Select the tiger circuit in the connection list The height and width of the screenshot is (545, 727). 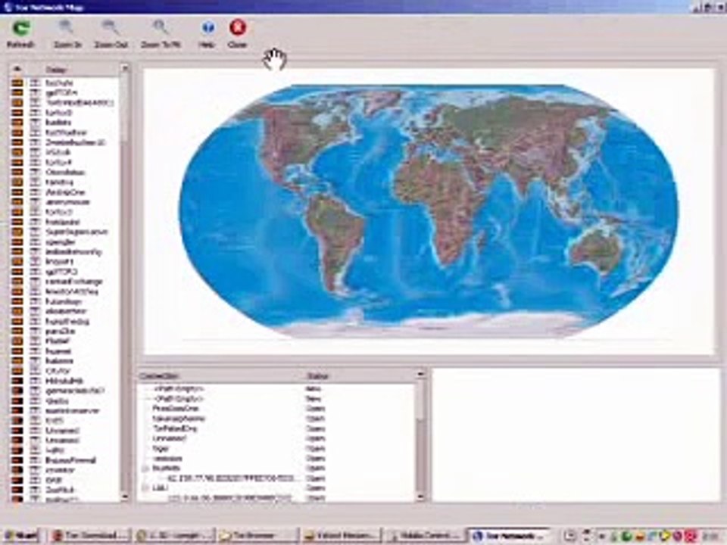pos(161,449)
